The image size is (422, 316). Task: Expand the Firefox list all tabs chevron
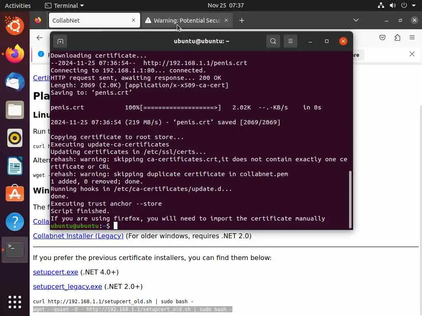(x=356, y=20)
